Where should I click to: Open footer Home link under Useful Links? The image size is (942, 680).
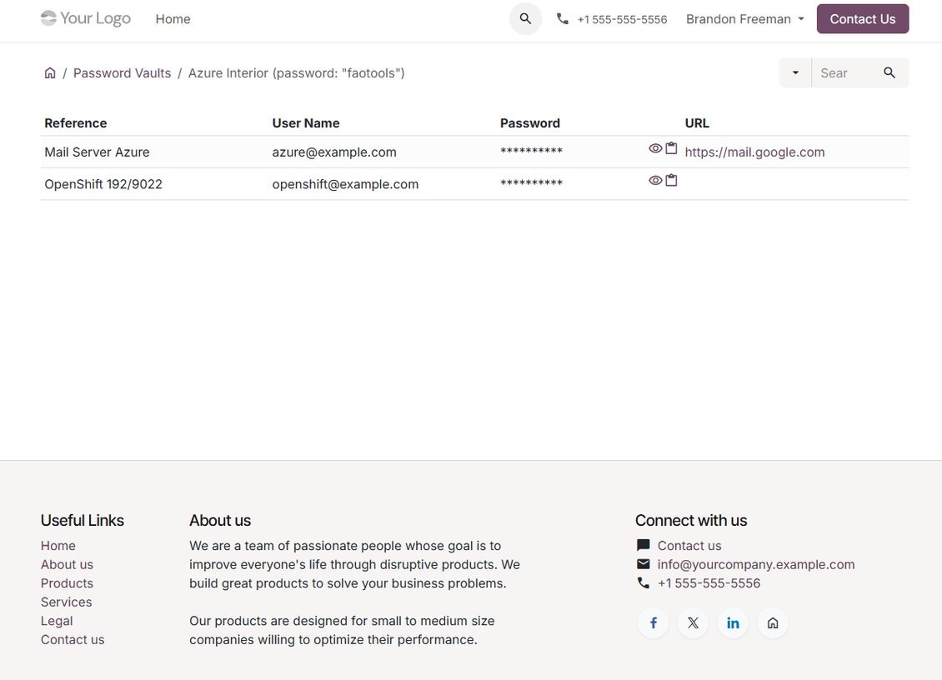[x=58, y=546]
